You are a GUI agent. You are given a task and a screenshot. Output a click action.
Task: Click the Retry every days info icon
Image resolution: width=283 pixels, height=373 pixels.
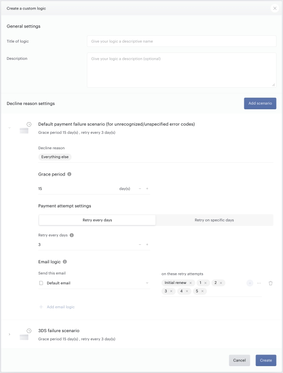click(x=71, y=235)
